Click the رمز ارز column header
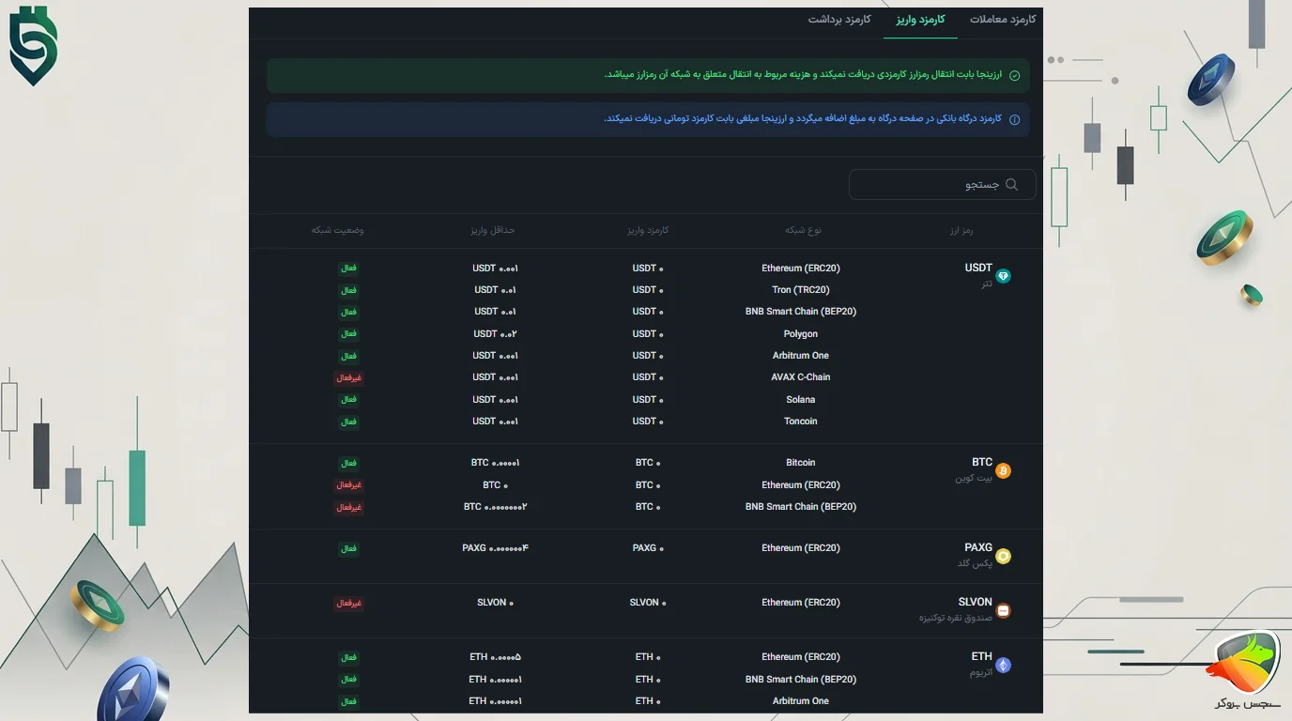Image resolution: width=1292 pixels, height=721 pixels. click(x=961, y=230)
